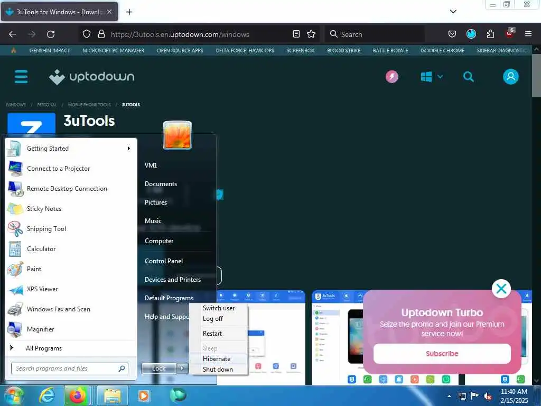Open uptodown site hamburger menu

coord(21,77)
